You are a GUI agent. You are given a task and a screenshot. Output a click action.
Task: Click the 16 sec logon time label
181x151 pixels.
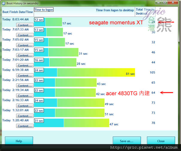point(39,60)
